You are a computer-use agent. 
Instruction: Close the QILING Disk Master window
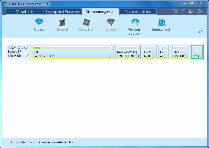pos(201,3)
